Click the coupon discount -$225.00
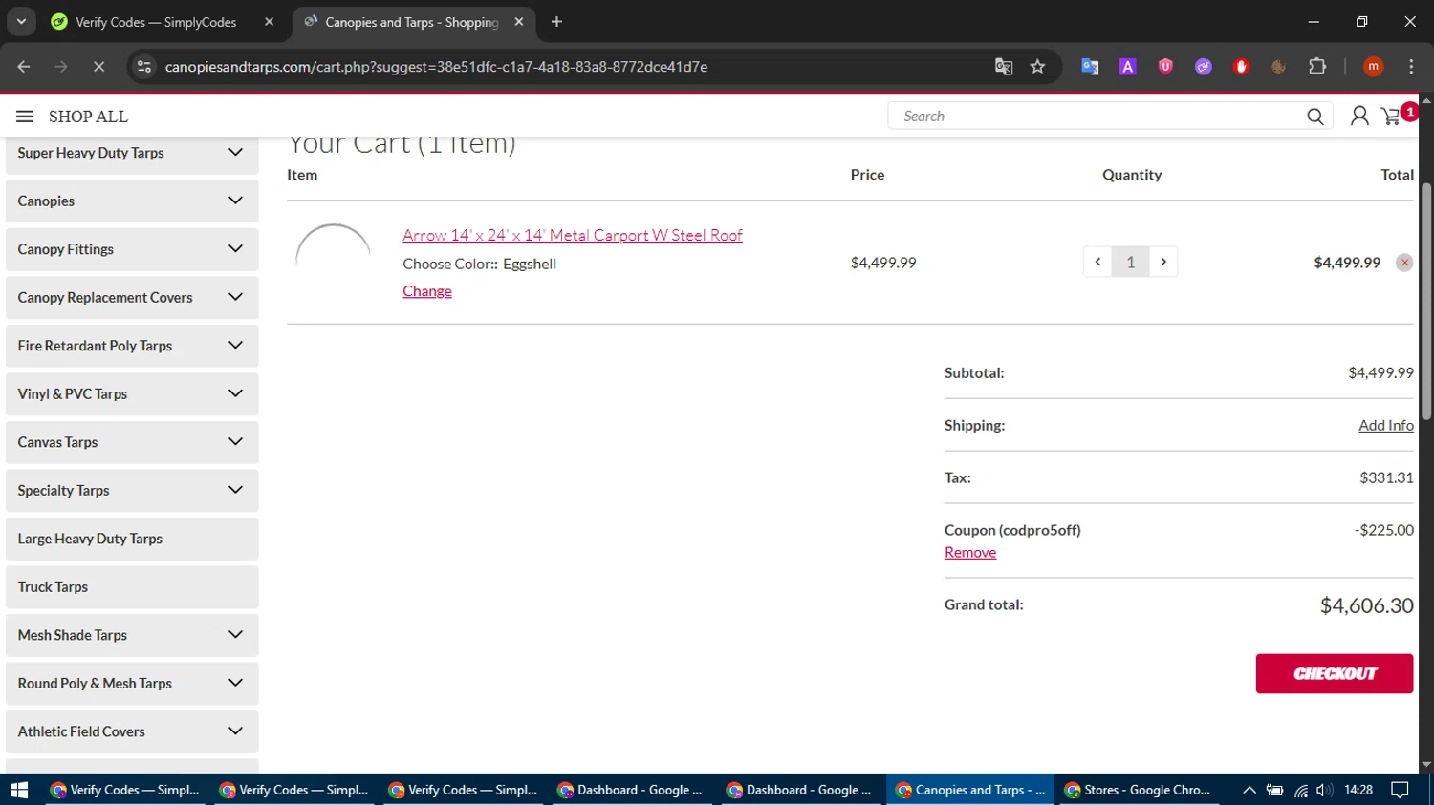 tap(1383, 530)
